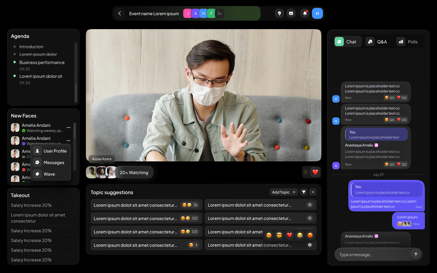Click the emoji reactions on the 'Lorem ipsum' sent bubble

click(405, 224)
